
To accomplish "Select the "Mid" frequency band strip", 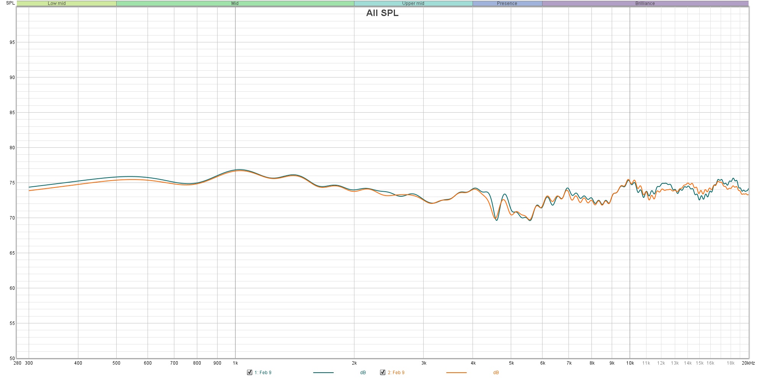I will pos(235,3).
